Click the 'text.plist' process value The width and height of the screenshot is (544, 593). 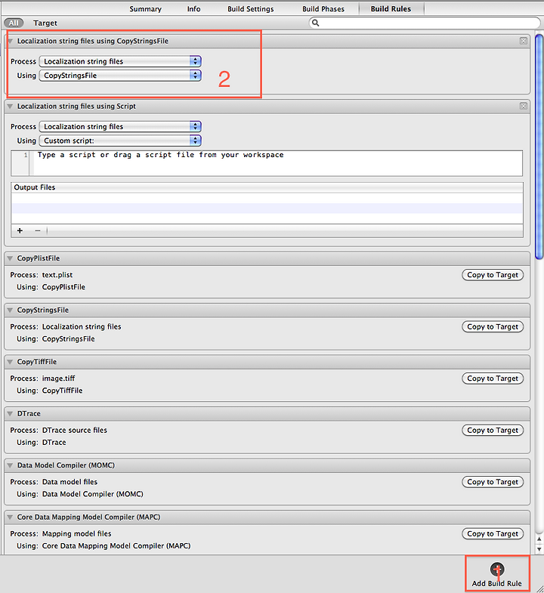(x=57, y=275)
